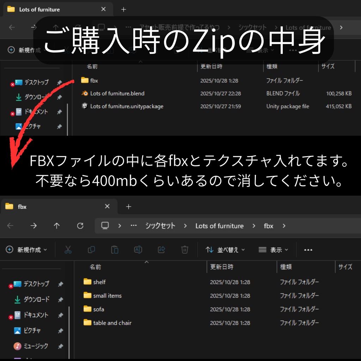The height and width of the screenshot is (361, 361).
Task: Close the Lots of furniture tab
Action: click(x=103, y=9)
